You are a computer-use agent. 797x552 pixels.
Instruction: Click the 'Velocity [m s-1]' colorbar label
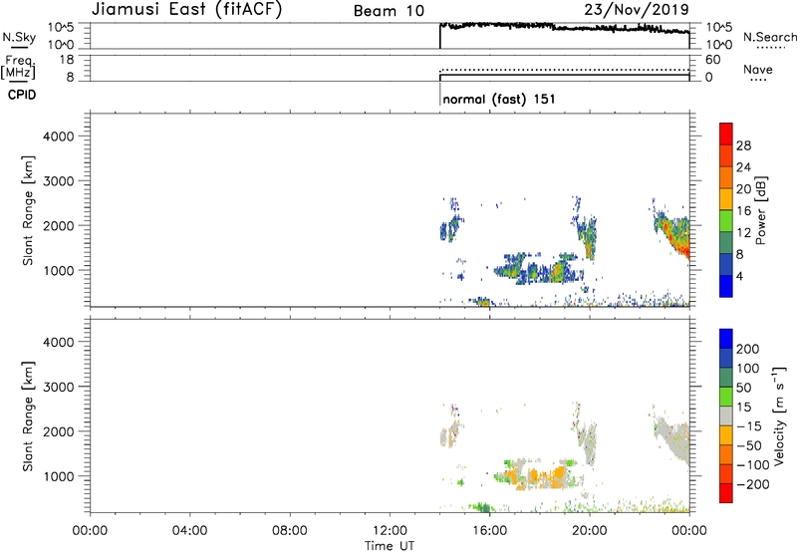779,415
